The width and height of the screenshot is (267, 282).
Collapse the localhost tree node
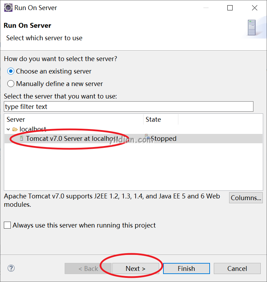coord(8,129)
